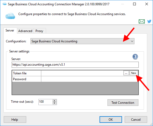
Task: Decrease time-out with down arrow
Action: tap(55, 103)
